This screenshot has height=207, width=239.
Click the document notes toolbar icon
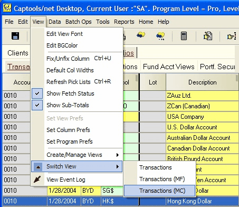[x=208, y=36]
